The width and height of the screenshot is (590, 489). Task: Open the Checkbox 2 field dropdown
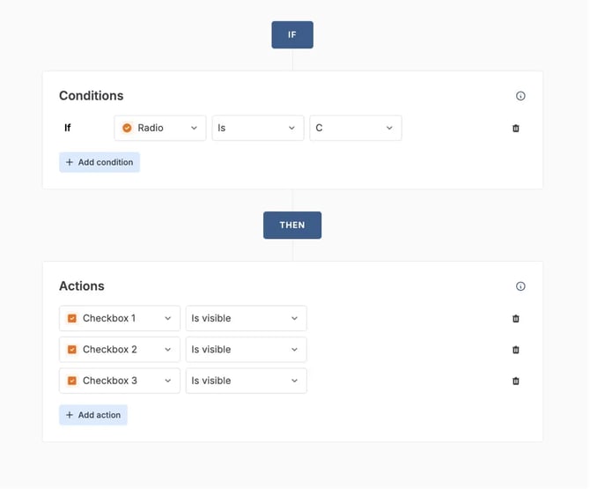pos(120,350)
